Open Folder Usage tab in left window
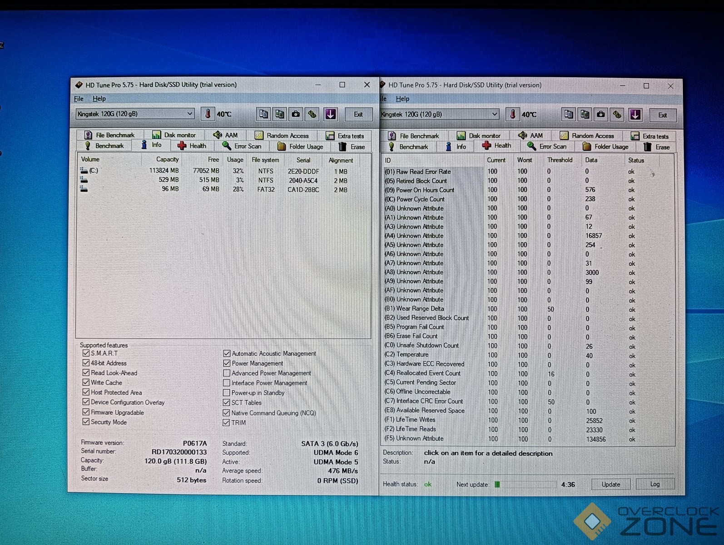The image size is (724, 545). (x=300, y=146)
